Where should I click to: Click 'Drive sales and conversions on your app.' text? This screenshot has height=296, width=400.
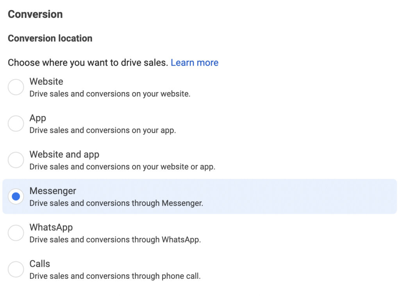[103, 130]
